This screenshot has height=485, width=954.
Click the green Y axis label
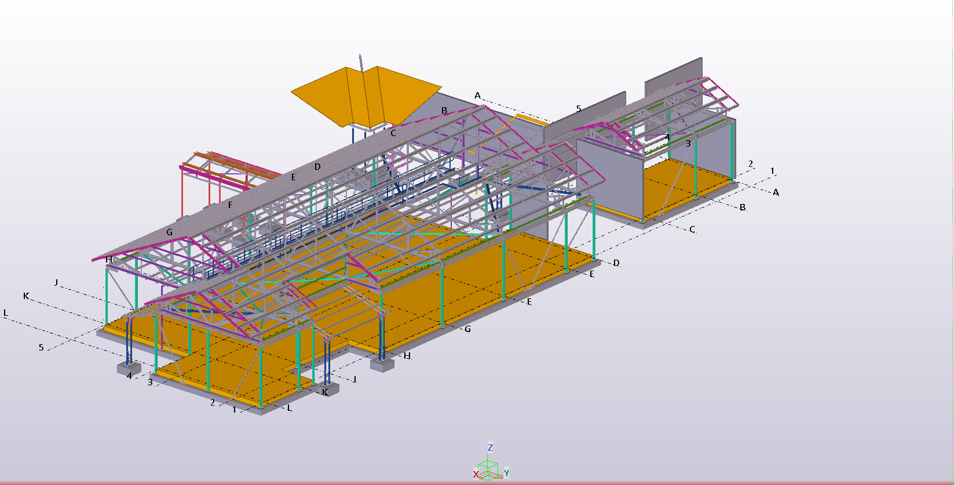[506, 473]
